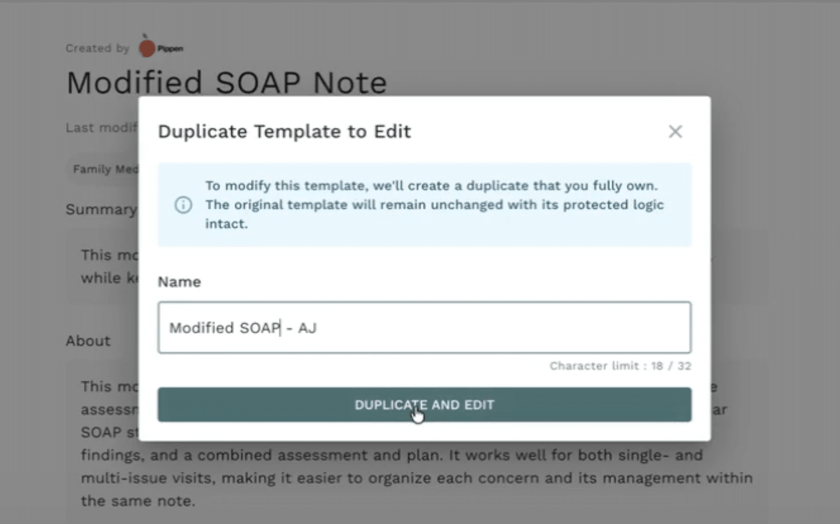The image size is (840, 524).
Task: Close the Duplicate Template dialog
Action: pyautogui.click(x=675, y=132)
